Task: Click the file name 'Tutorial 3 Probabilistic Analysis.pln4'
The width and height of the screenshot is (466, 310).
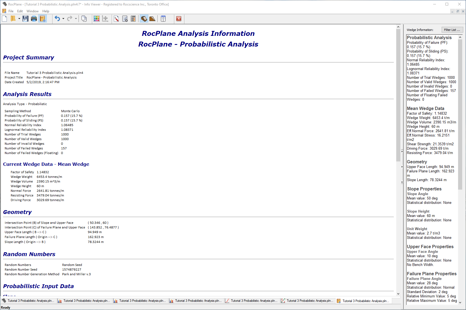Action: tap(55, 73)
